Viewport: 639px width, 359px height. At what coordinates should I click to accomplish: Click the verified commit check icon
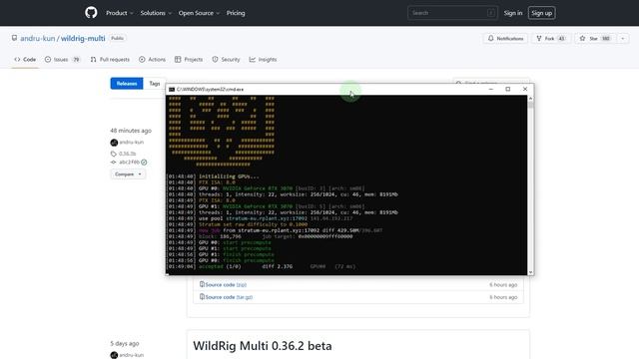[144, 162]
